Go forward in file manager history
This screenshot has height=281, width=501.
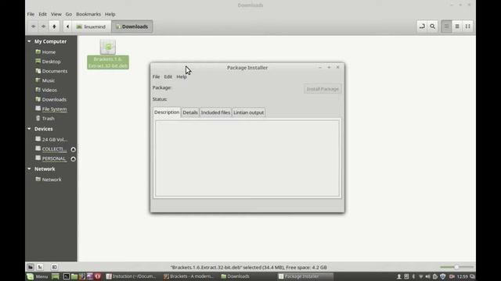pyautogui.click(x=44, y=27)
